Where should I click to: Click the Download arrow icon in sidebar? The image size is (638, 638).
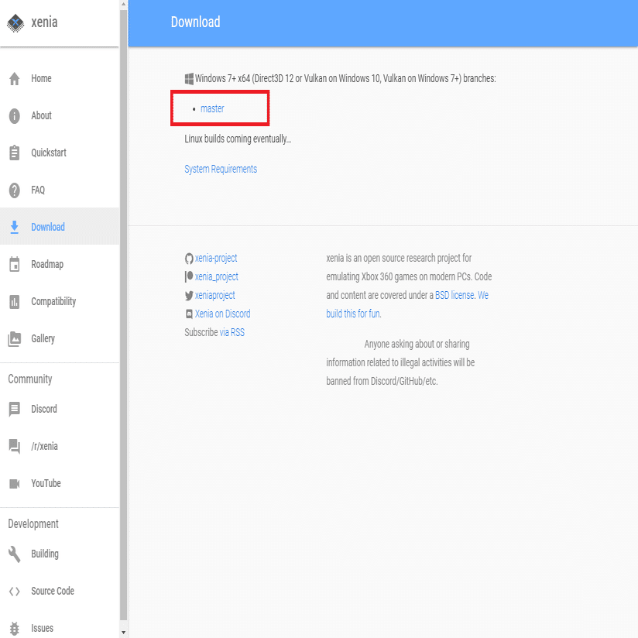tap(15, 227)
